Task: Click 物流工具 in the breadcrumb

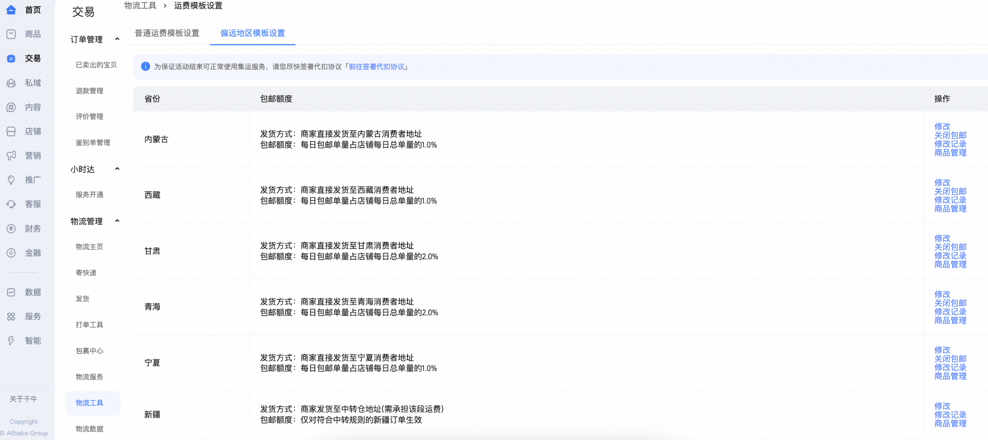Action: 140,6
